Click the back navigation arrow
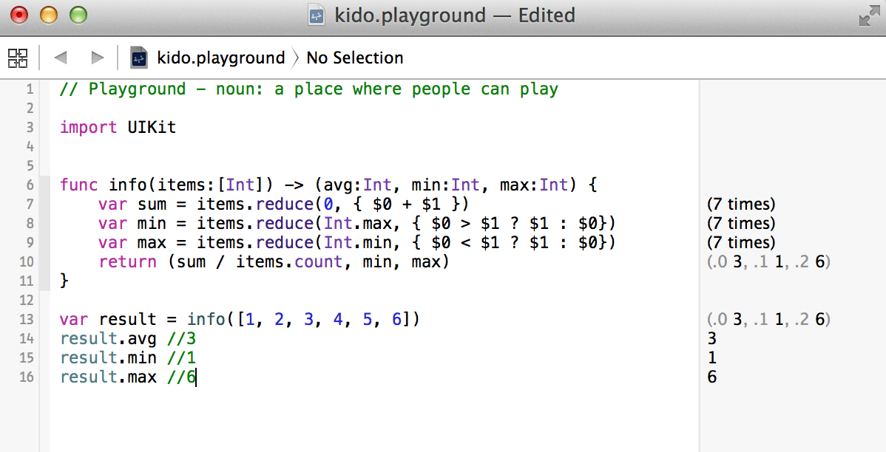The height and width of the screenshot is (452, 886). [x=60, y=57]
